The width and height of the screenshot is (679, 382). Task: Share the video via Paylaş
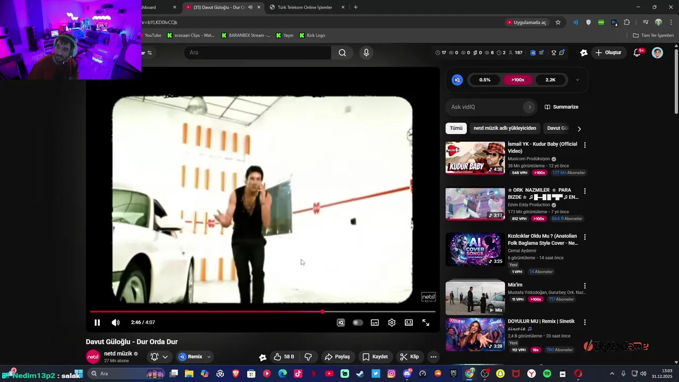pyautogui.click(x=337, y=357)
